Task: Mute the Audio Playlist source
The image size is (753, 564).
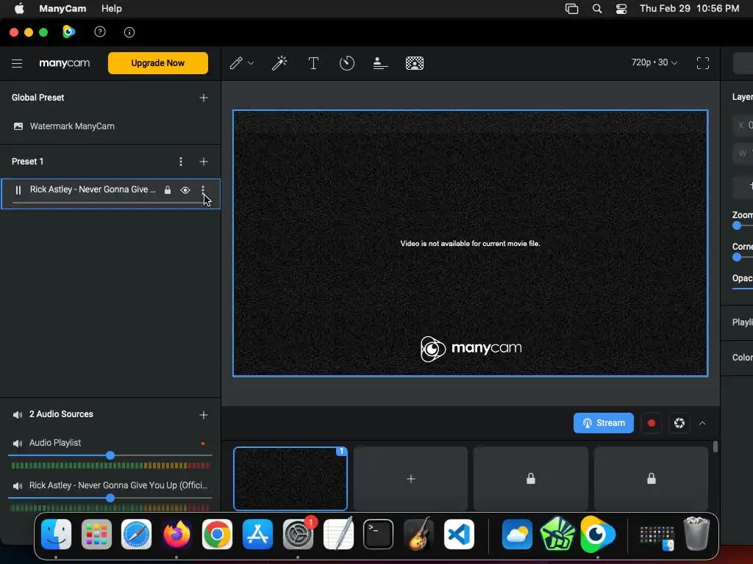Action: [x=18, y=444]
